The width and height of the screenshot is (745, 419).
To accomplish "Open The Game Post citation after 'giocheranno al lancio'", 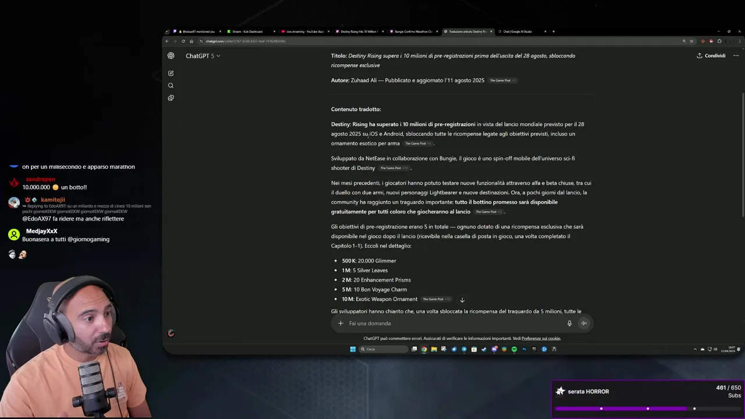I will [489, 212].
